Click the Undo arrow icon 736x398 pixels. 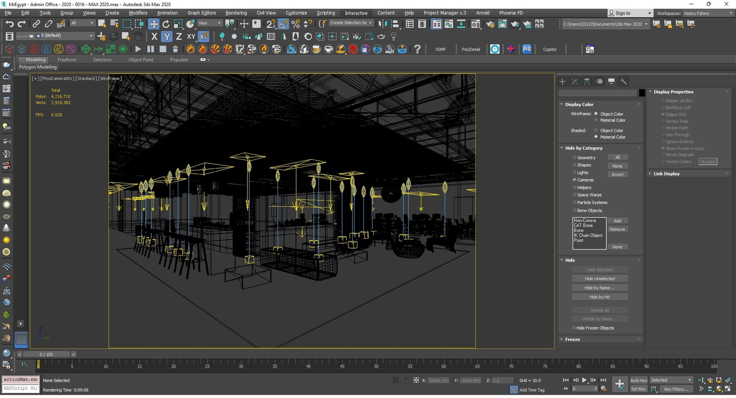pos(9,24)
